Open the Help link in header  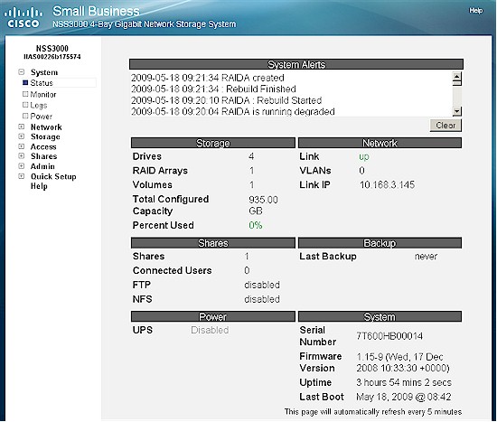pos(475,11)
